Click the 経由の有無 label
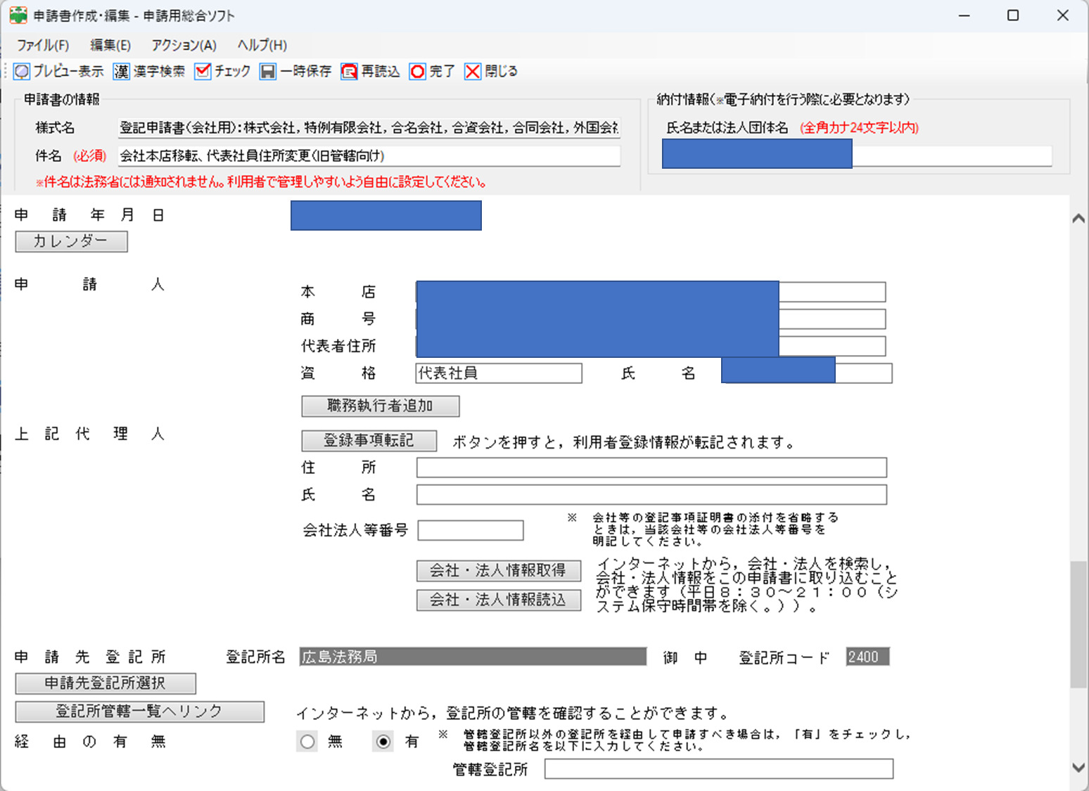The height and width of the screenshot is (791, 1089). (90, 741)
